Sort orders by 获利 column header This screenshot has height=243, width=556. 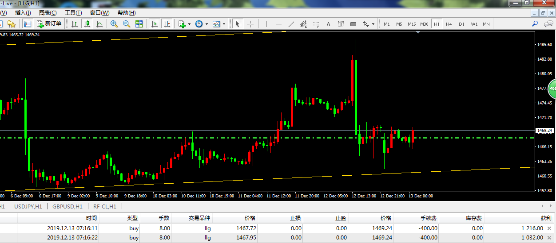(x=546, y=218)
